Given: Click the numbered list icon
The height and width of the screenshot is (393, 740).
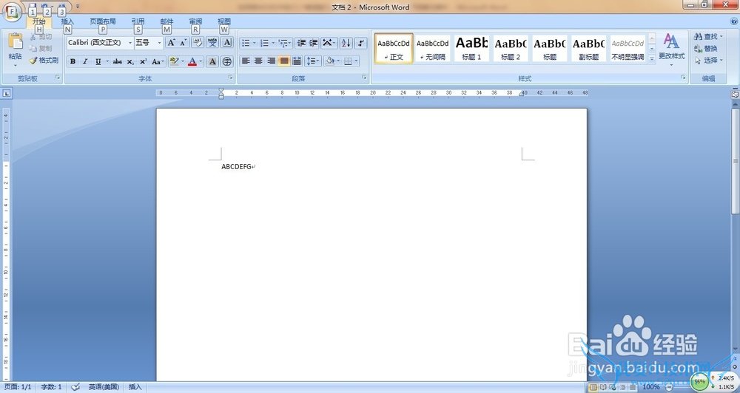Looking at the screenshot, I should coord(265,43).
